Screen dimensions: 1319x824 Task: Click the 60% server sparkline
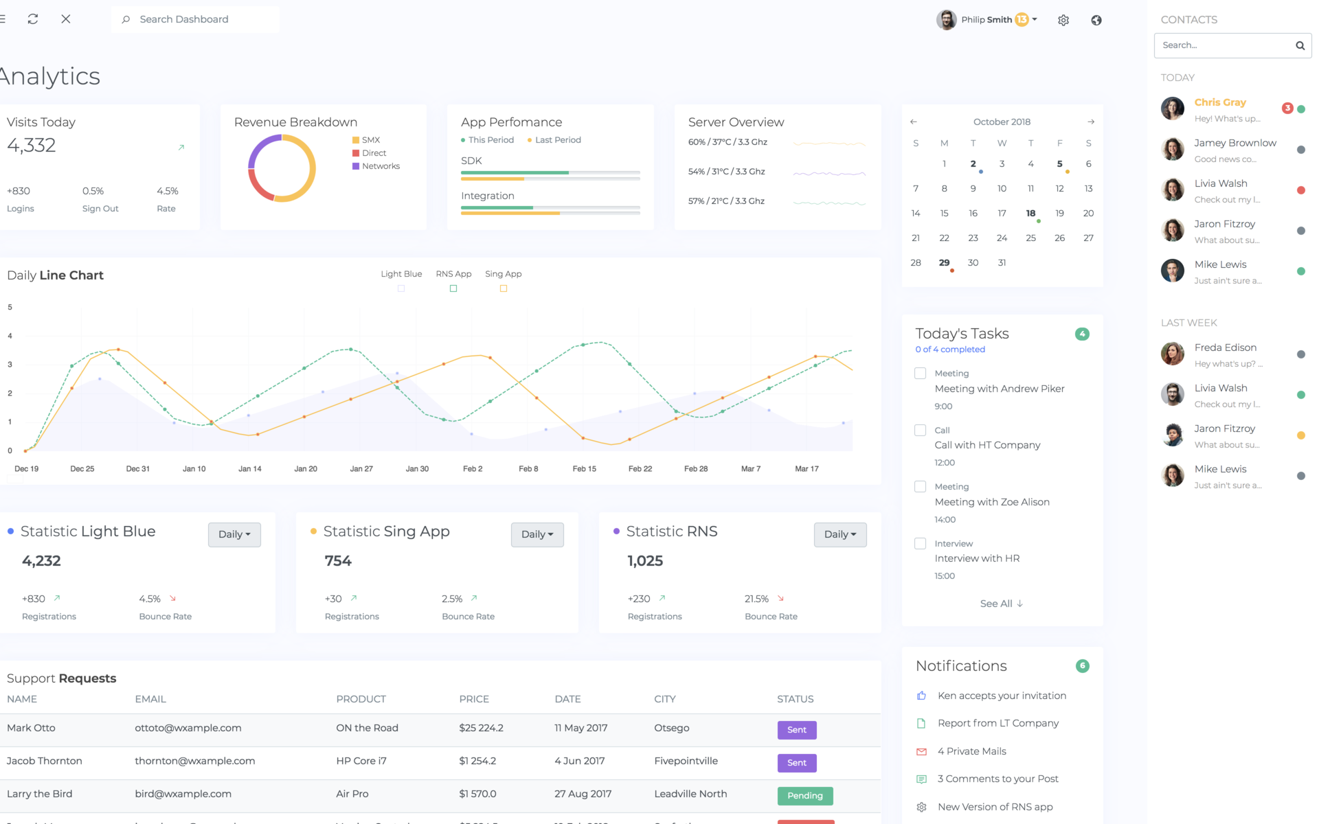coord(829,144)
